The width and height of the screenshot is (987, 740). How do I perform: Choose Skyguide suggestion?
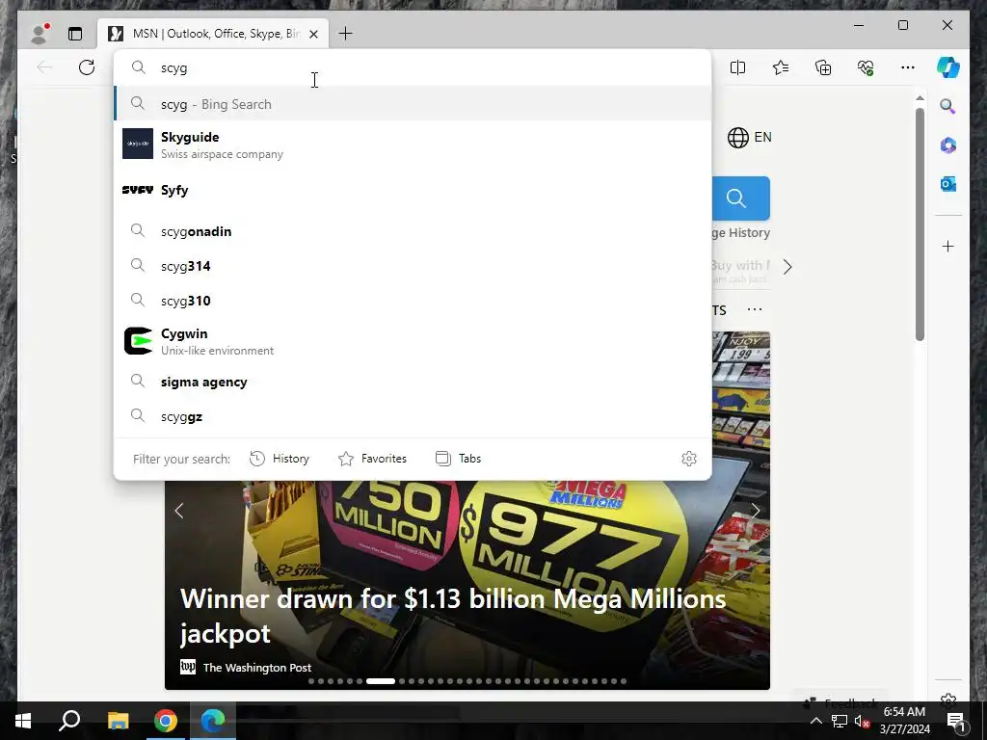[413, 145]
